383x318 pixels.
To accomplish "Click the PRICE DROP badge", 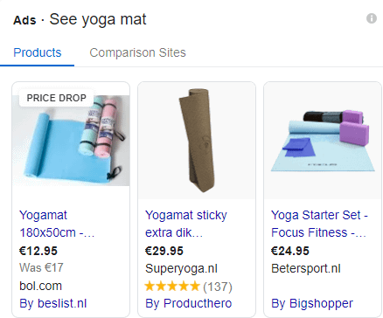I will (x=56, y=98).
